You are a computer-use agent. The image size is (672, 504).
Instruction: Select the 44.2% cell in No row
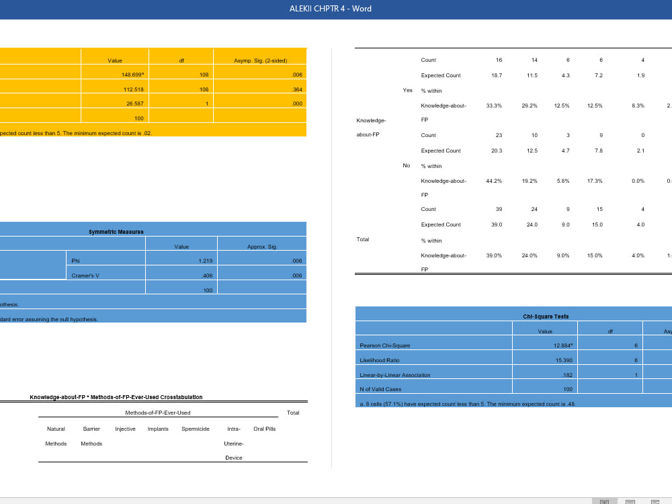click(494, 181)
